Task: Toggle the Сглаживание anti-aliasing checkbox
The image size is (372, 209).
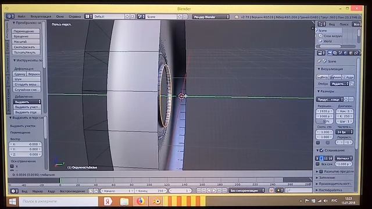Action: [x=321, y=150]
